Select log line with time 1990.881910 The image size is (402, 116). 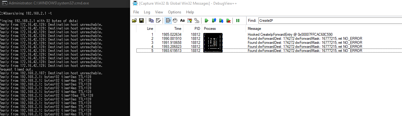(x=269, y=39)
